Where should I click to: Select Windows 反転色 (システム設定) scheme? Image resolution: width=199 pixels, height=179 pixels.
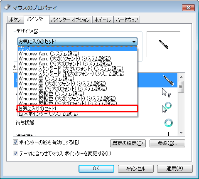click(78, 94)
